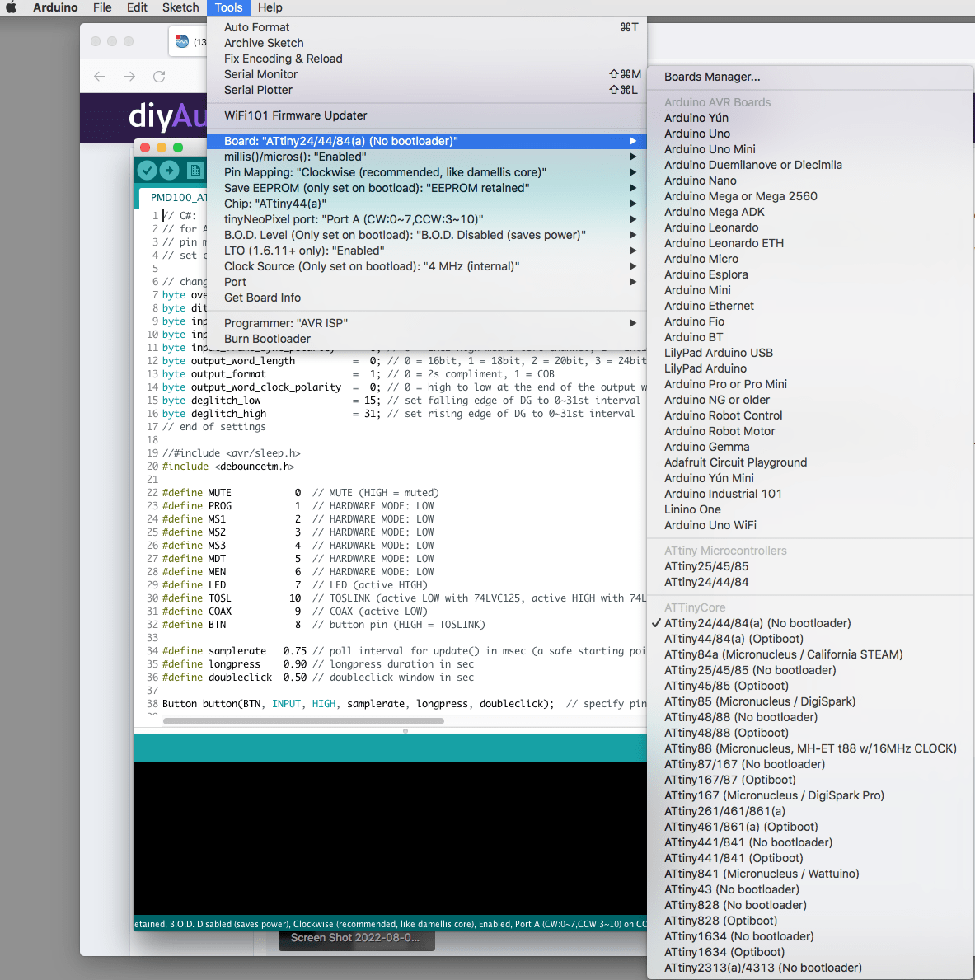975x980 pixels.
Task: Expand the Chip "ATtiny44(a)" submenu
Action: pyautogui.click(x=427, y=204)
